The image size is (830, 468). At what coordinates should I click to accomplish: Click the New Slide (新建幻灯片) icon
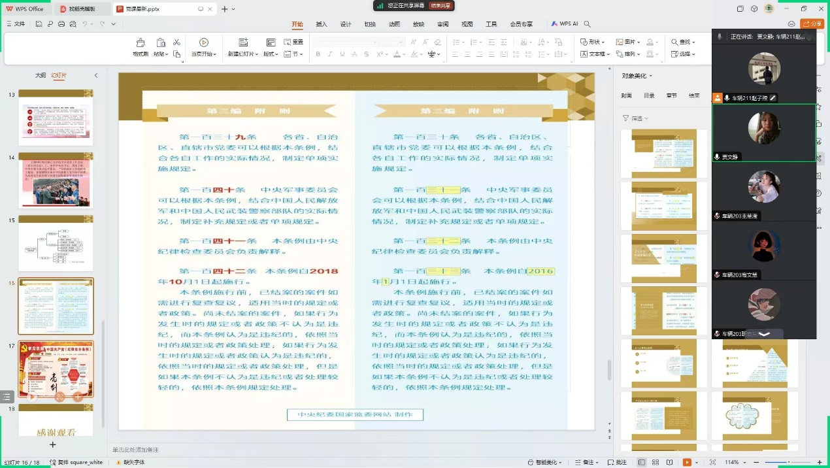[x=243, y=42]
